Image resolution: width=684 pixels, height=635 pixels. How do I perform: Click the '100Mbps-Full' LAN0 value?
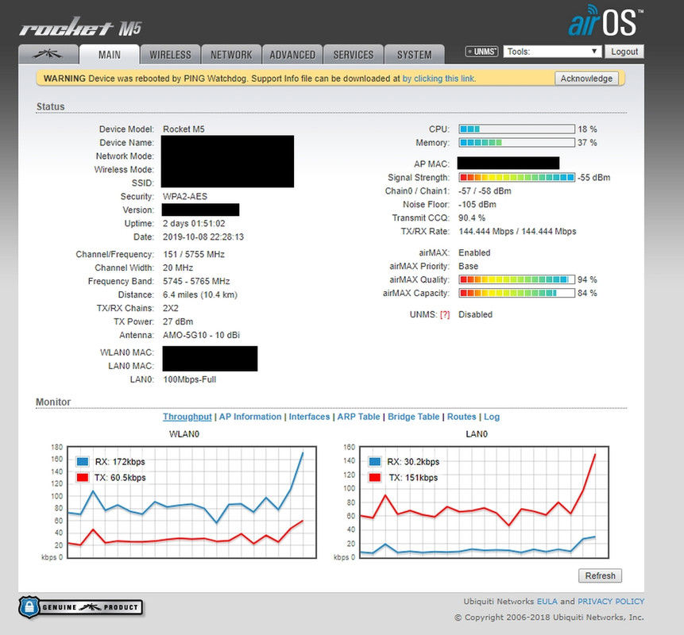click(190, 379)
